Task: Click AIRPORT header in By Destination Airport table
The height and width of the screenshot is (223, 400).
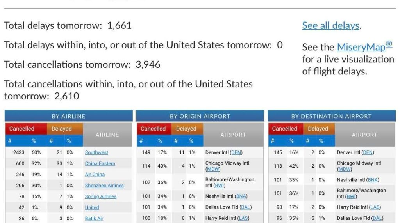Action: tap(364, 135)
